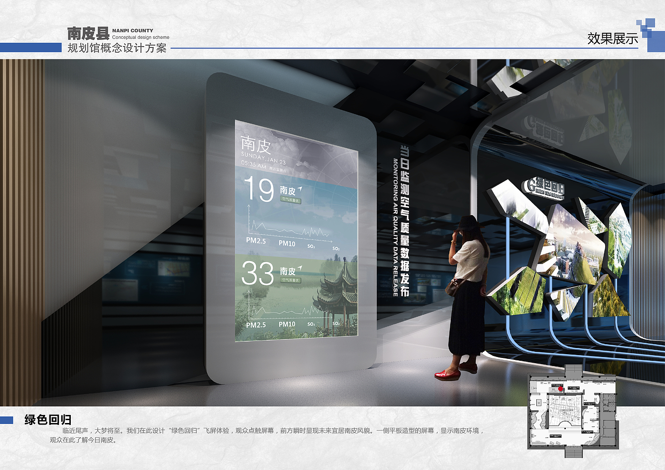Click the vertical 当日监测空气质量数据发布 wall text
This screenshot has height=470, width=665.
coord(405,221)
